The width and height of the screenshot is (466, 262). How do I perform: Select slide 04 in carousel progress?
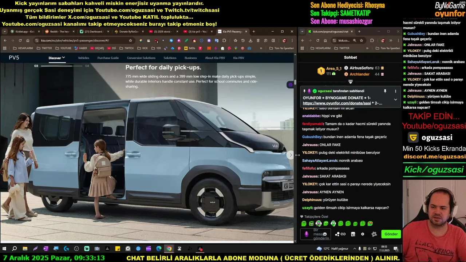[x=87, y=66]
